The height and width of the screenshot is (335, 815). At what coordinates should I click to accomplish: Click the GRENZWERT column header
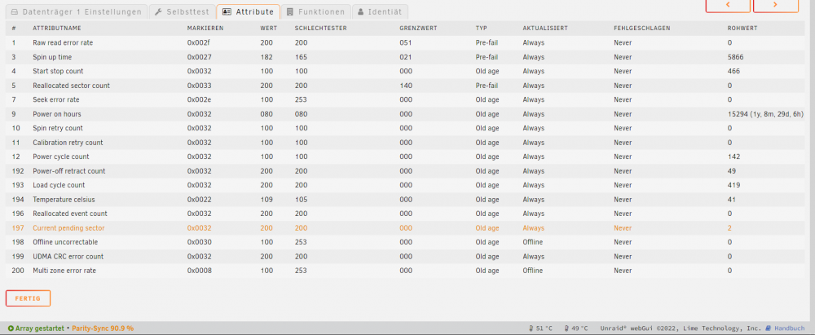coord(418,28)
